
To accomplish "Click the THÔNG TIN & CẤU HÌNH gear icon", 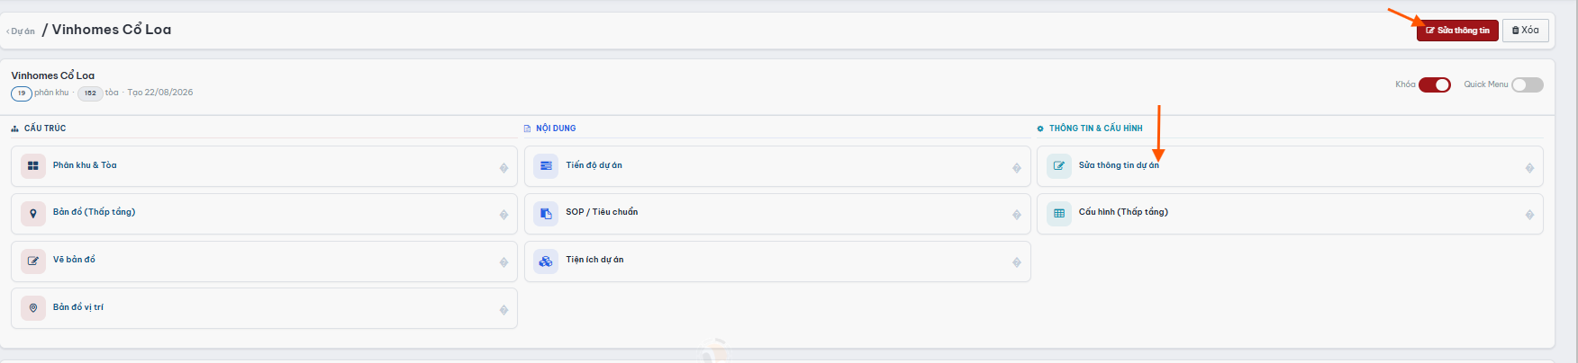I will 1040,128.
